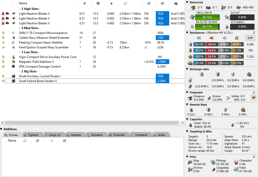258x177 pixels.
Task: Collapse the Capacitor panel
Action: [x=187, y=119]
